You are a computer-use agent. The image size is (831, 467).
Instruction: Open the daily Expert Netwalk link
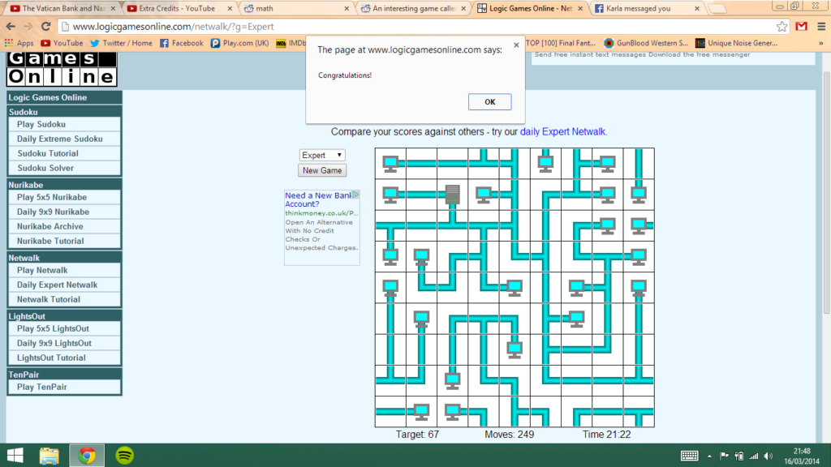(x=562, y=131)
